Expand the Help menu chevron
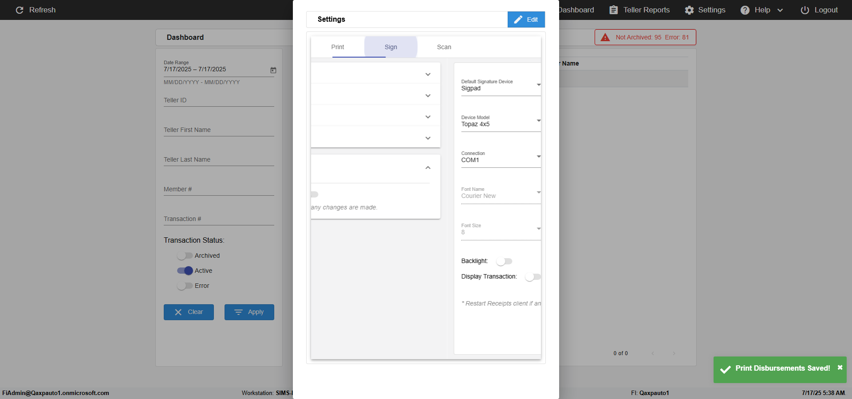Viewport: 852px width, 399px height. tap(780, 10)
